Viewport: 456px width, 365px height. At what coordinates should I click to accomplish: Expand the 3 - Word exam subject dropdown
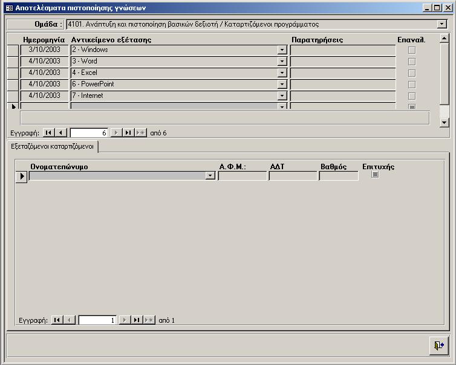[282, 62]
